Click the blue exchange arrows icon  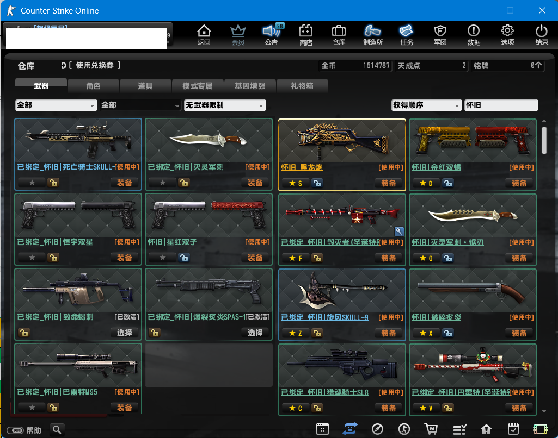coord(350,429)
